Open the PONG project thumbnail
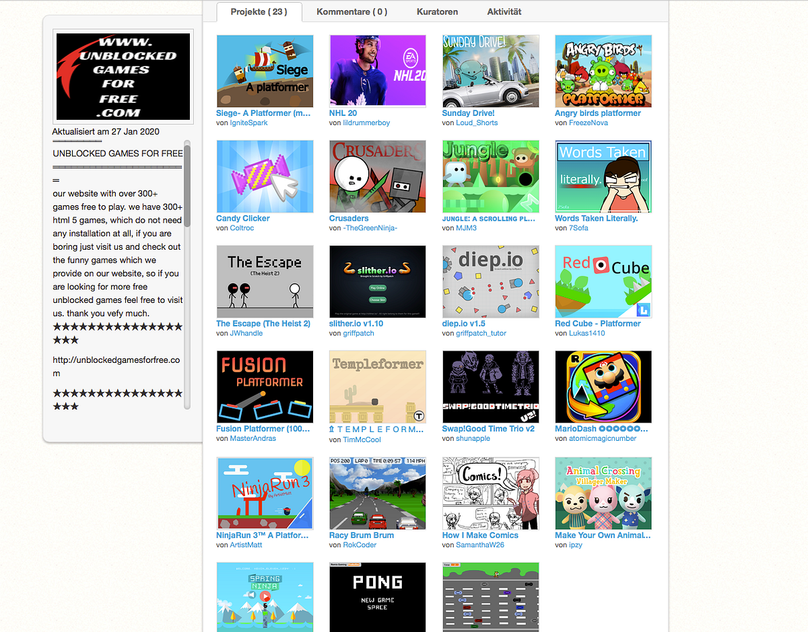The height and width of the screenshot is (632, 808). point(378,597)
